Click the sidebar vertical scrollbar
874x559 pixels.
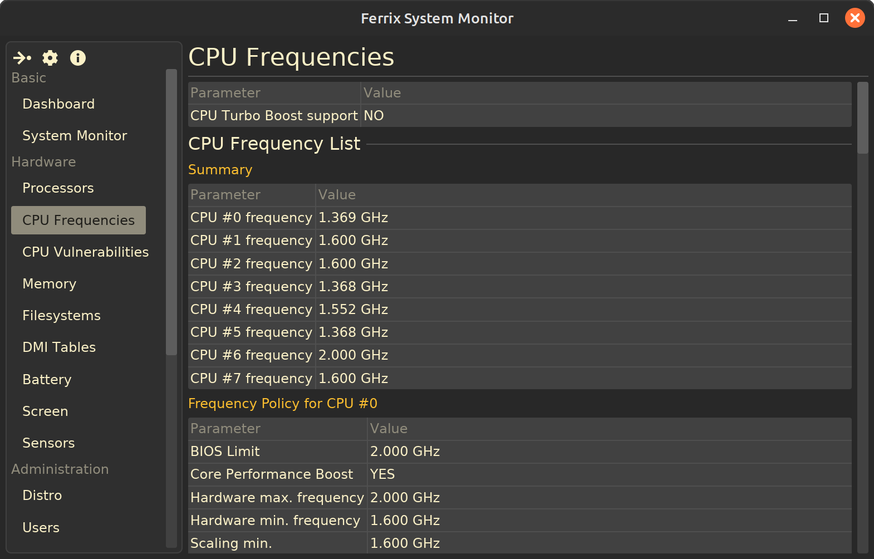[171, 212]
